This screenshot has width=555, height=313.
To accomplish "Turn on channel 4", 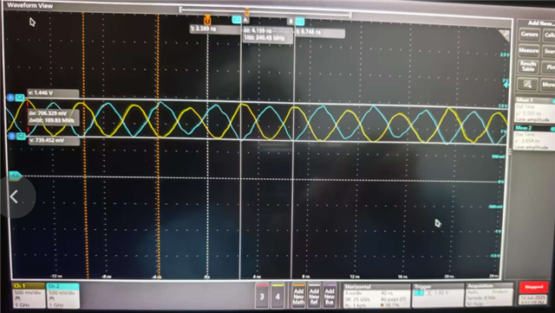I will [x=277, y=296].
